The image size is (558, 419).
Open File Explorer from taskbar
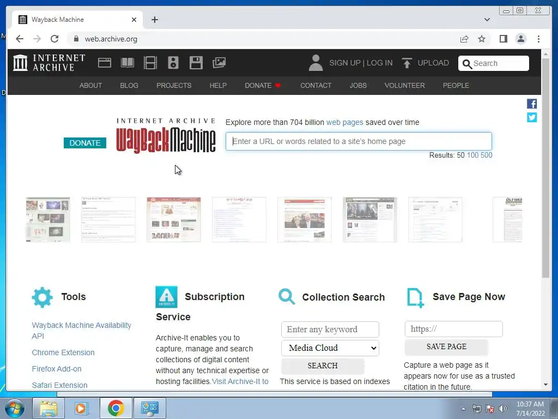click(48, 408)
